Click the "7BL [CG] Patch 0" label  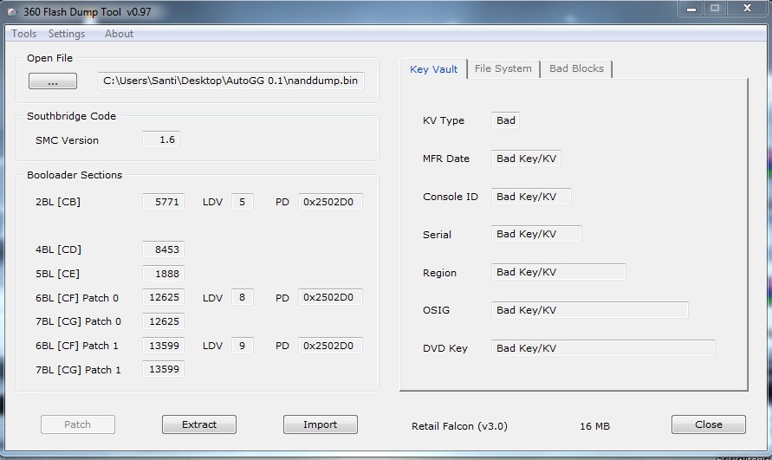78,321
